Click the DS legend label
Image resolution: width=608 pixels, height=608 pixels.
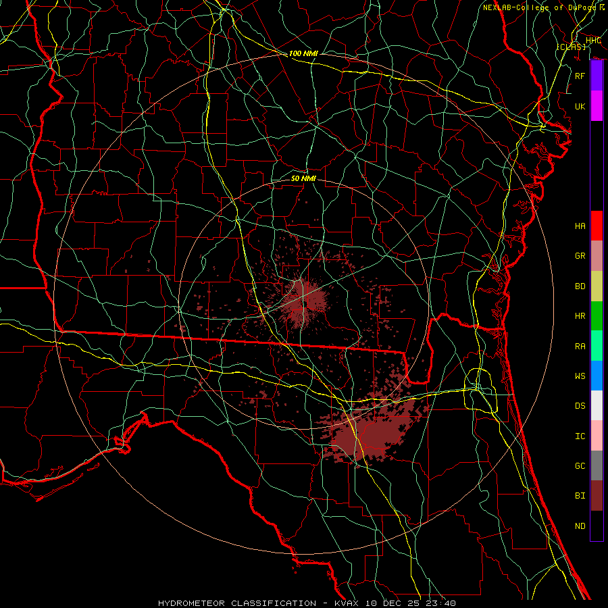tap(580, 406)
